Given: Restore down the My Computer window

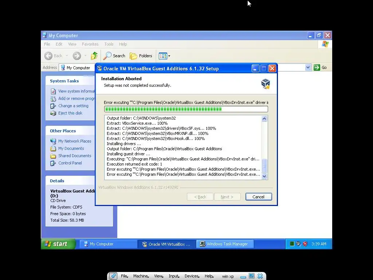Looking at the screenshot, I should point(319,35).
